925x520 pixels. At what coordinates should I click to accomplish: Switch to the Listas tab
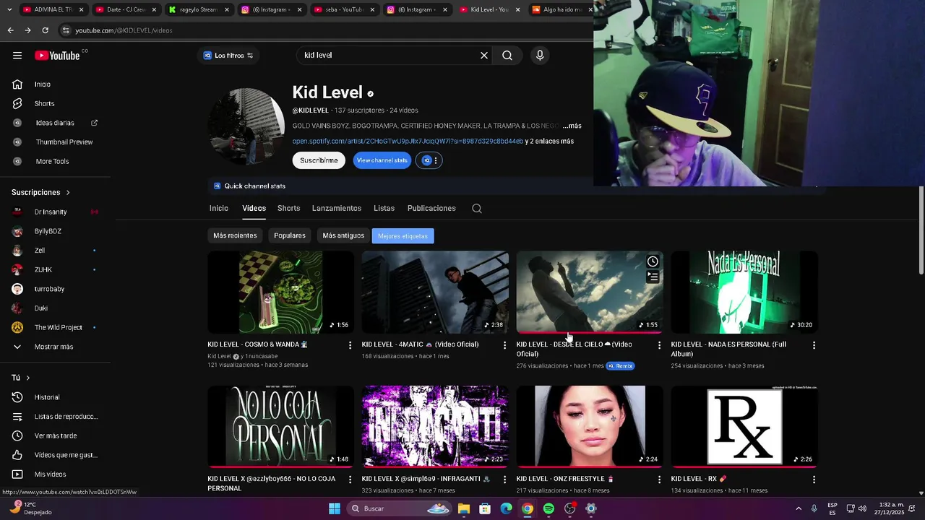coord(384,208)
